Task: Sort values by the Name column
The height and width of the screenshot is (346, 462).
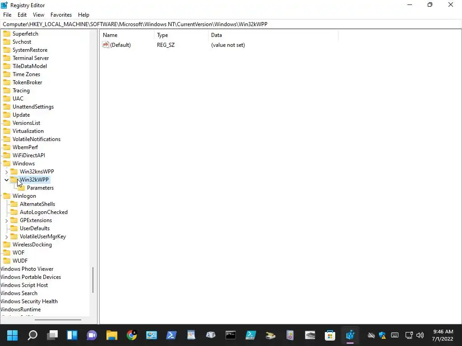Action: pos(127,35)
